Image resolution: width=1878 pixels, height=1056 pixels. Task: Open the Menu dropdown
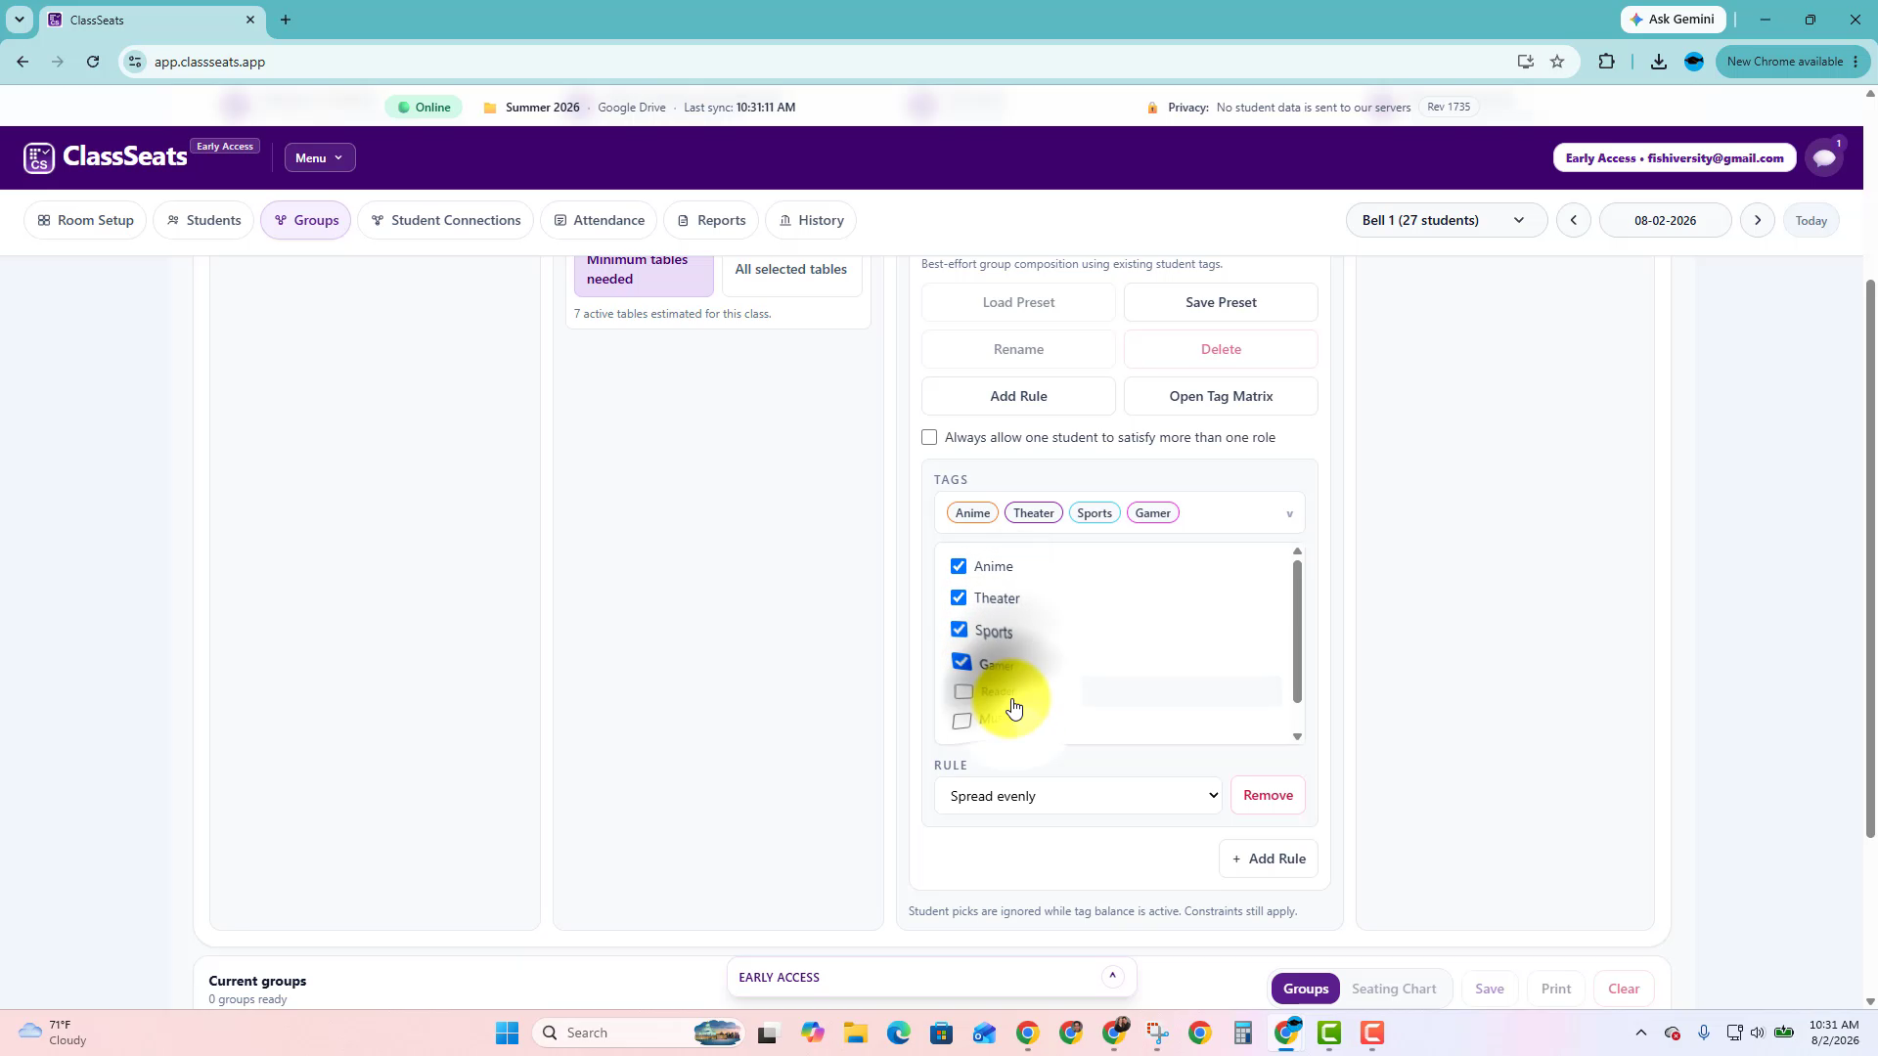click(320, 157)
